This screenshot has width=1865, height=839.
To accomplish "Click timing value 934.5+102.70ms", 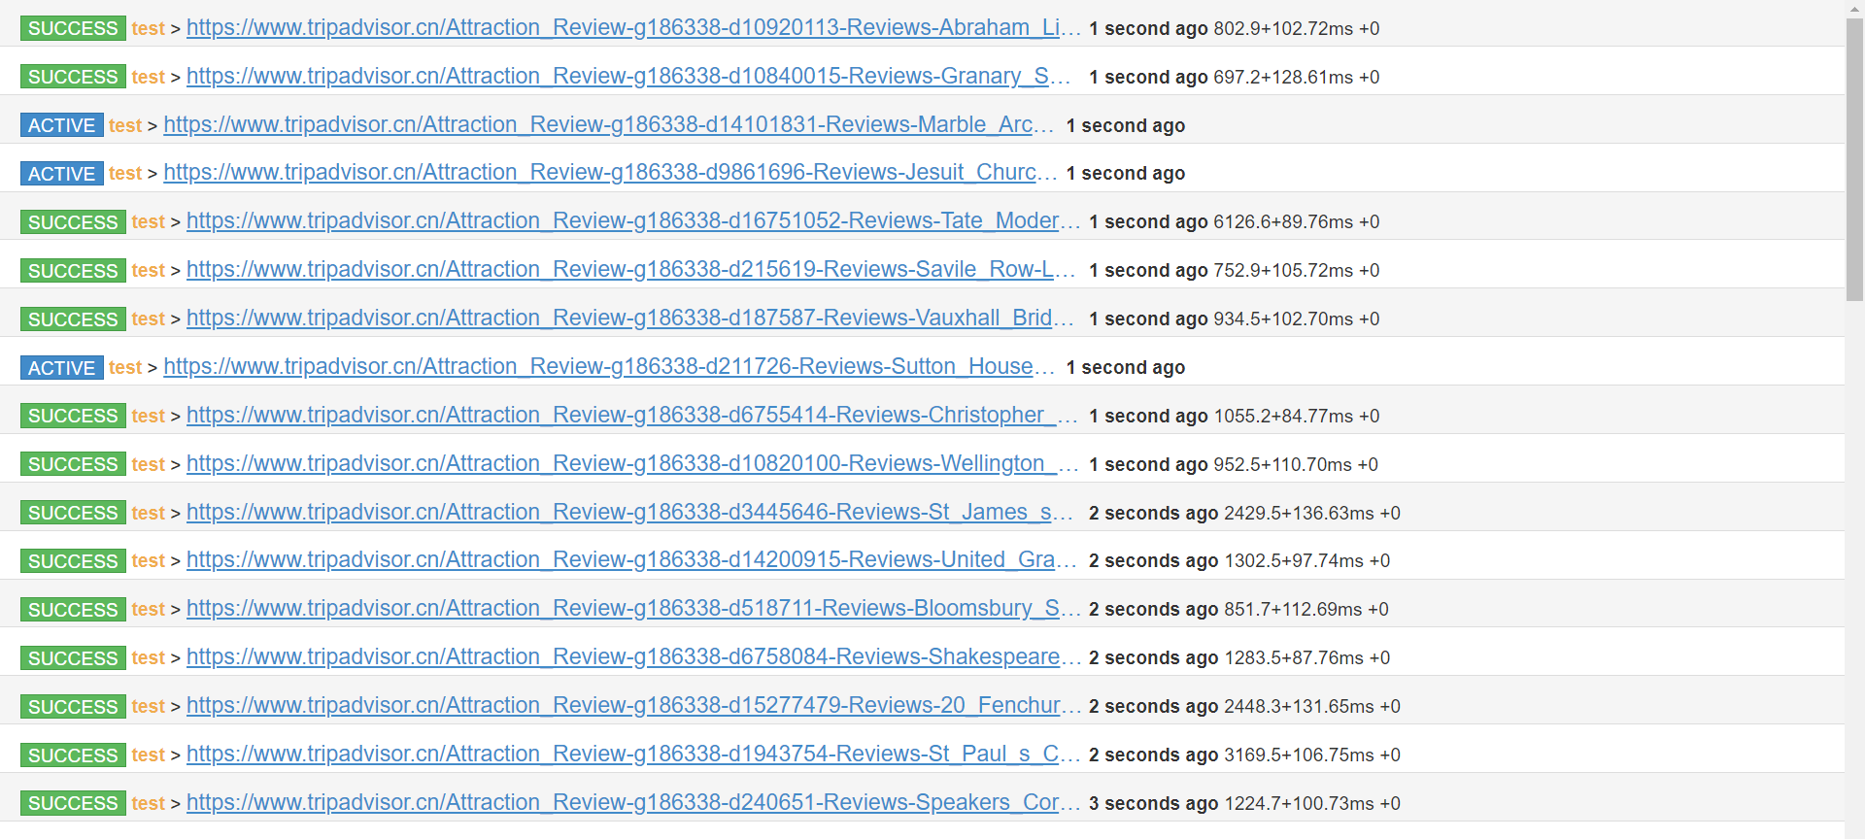I will pyautogui.click(x=1283, y=319).
